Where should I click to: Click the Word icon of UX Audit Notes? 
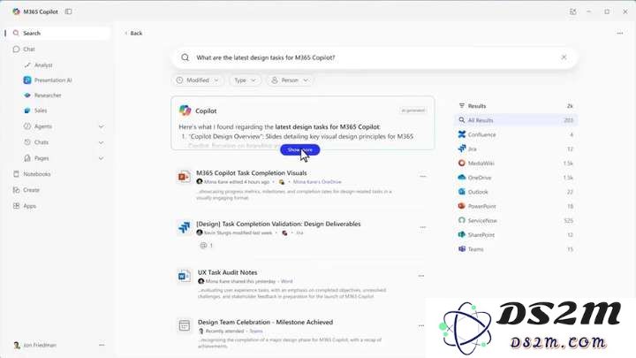(x=184, y=277)
